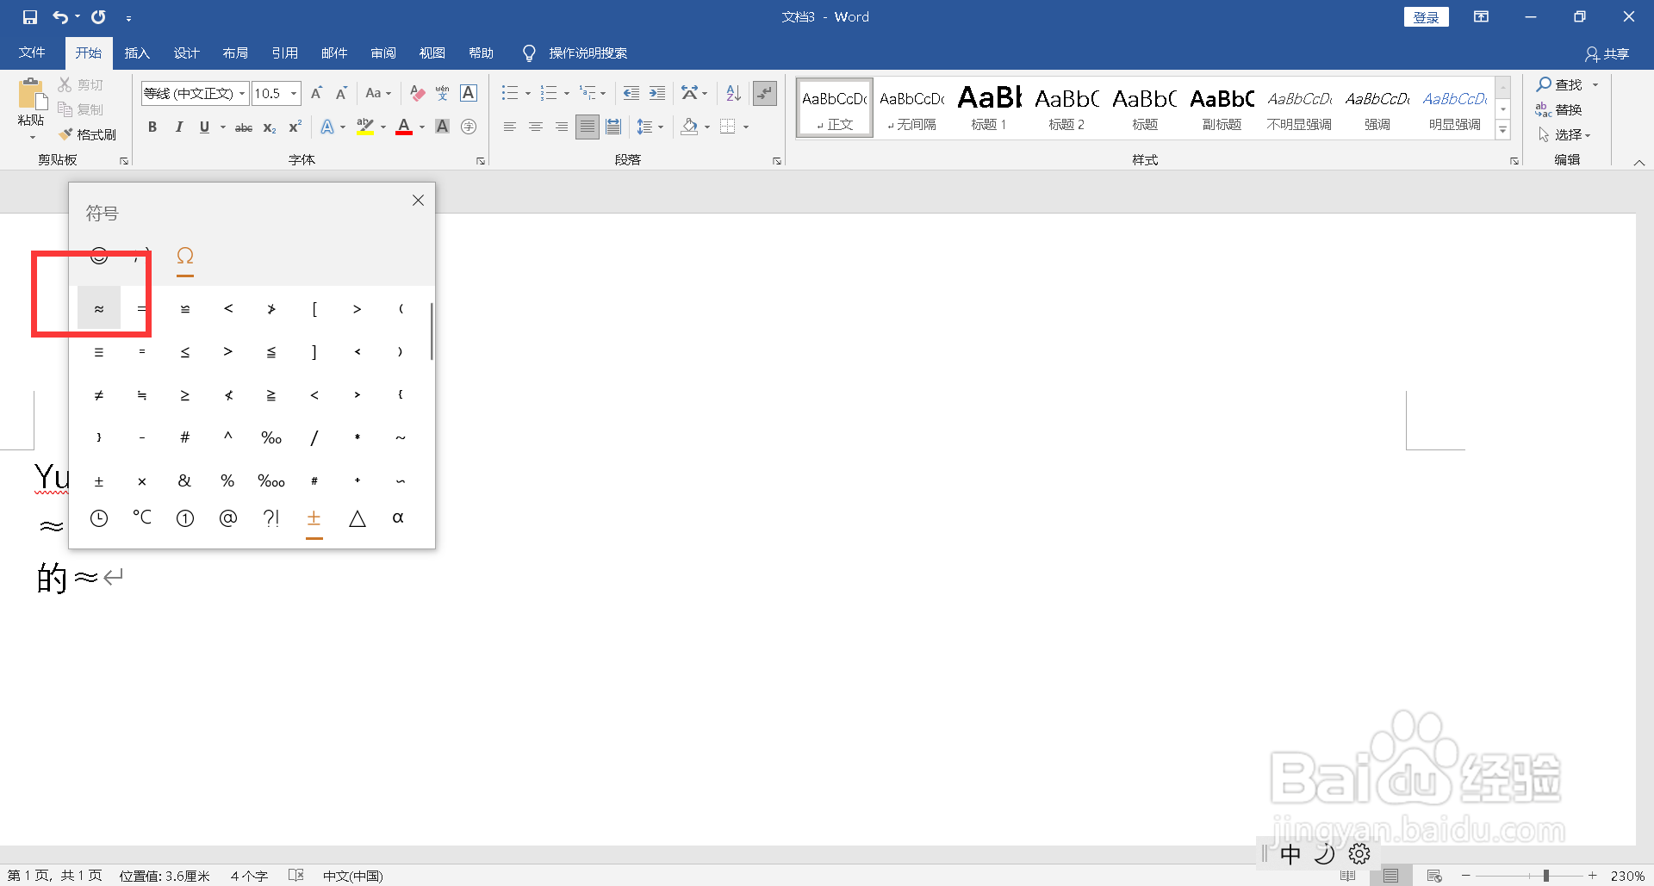Toggle bold formatting
Viewport: 1654px width, 886px height.
(152, 127)
